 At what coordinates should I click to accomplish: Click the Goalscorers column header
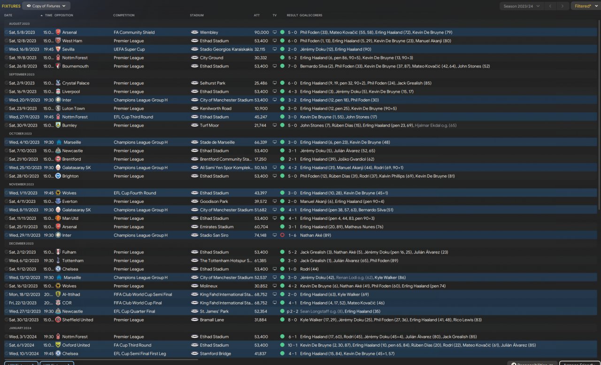pyautogui.click(x=311, y=15)
